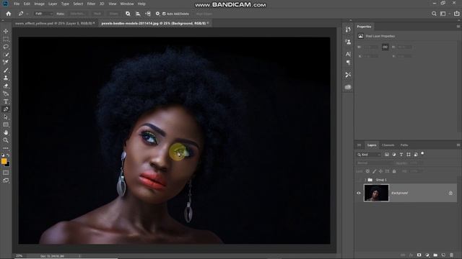
Task: Open the Filter menu
Action: tap(91, 4)
